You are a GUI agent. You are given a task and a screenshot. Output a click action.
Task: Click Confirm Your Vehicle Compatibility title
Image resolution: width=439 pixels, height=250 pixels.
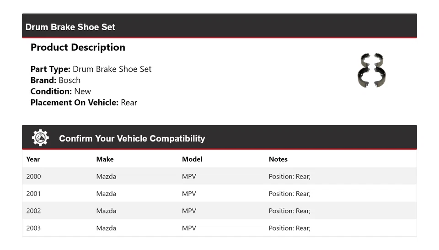[132, 139]
